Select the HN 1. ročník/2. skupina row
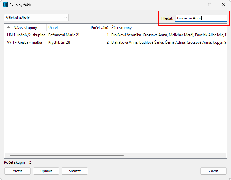 (26, 35)
